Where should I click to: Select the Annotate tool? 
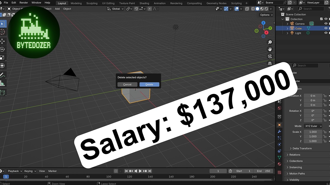tap(2, 75)
